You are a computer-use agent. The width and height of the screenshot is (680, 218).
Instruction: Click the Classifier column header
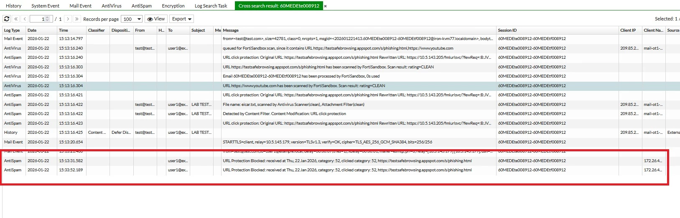98,30
